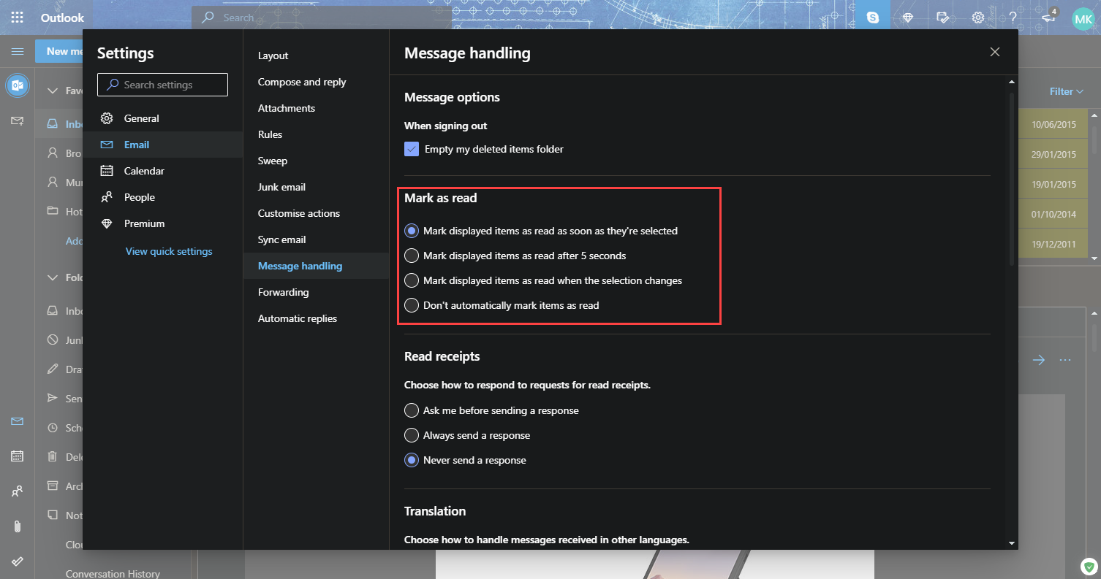The image size is (1101, 579).
Task: Select mark as read after 5 seconds
Action: point(412,256)
